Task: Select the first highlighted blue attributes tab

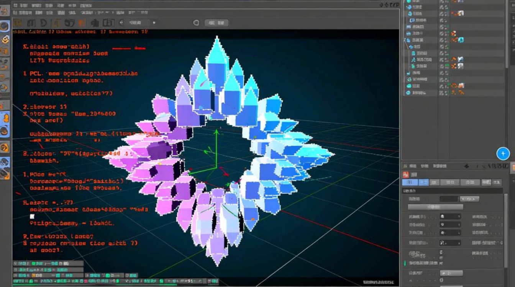Action: [x=410, y=183]
